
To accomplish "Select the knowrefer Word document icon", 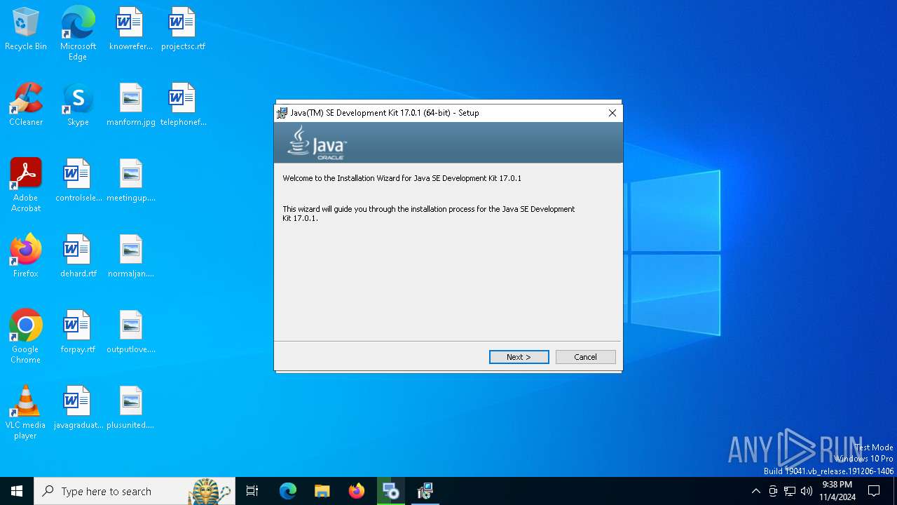I will [130, 29].
